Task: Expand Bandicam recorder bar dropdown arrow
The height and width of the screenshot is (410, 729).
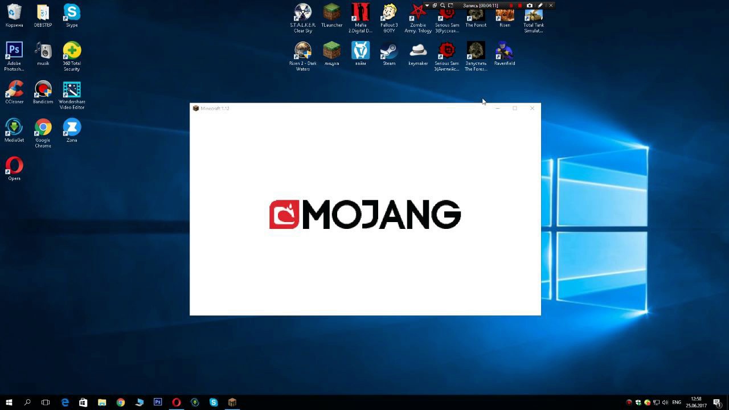Action: (427, 6)
